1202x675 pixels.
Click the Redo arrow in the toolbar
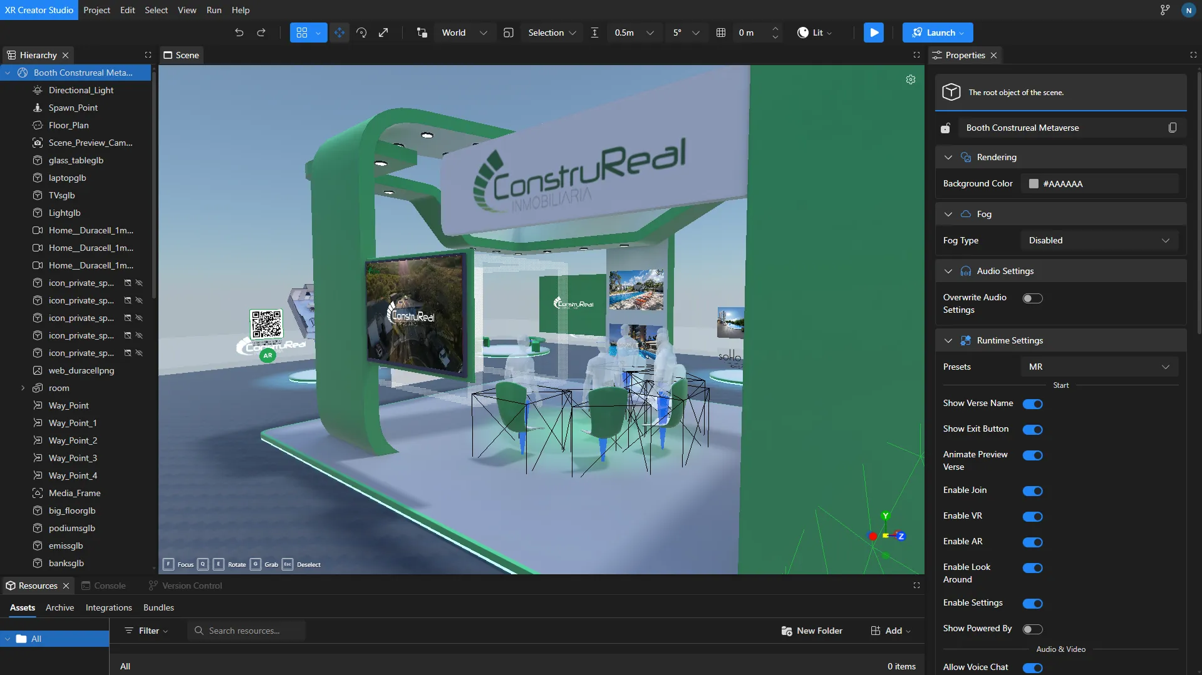261,33
